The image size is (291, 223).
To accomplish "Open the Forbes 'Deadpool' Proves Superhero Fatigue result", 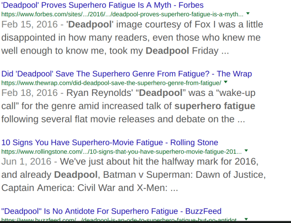I will (x=103, y=5).
